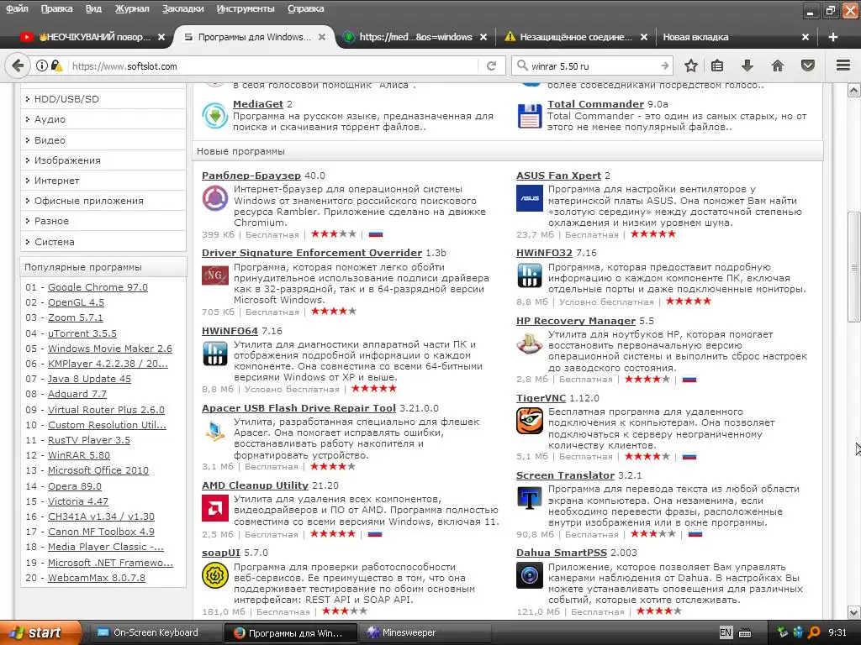
Task: Open the TigerVNC title link
Action: [x=541, y=398]
